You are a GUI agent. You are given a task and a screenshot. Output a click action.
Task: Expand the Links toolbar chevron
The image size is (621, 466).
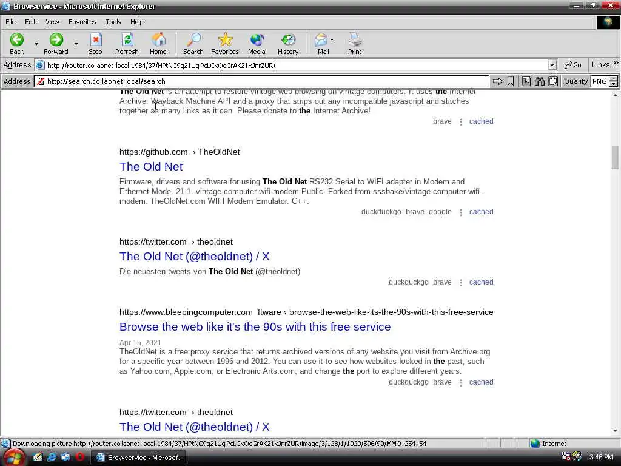point(616,63)
